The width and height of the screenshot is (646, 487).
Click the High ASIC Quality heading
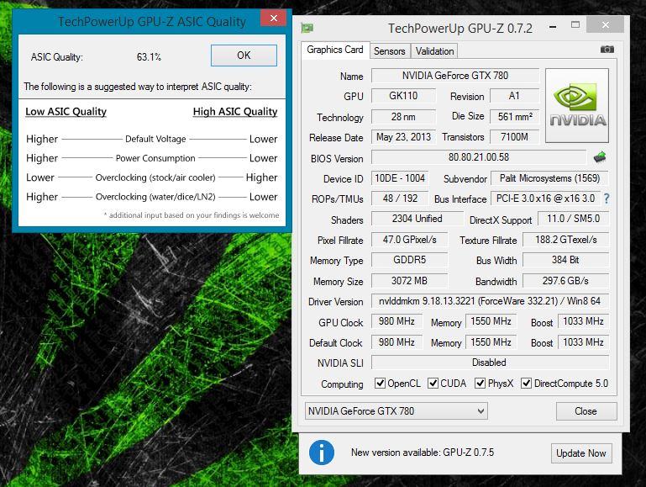tap(235, 112)
